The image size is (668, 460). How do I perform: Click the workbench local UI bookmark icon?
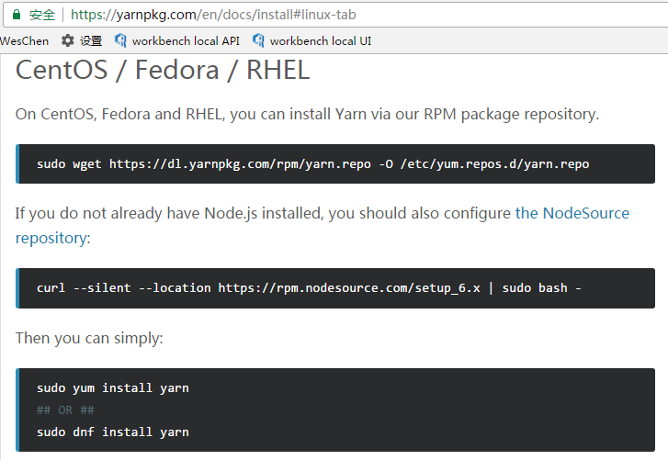coord(258,40)
